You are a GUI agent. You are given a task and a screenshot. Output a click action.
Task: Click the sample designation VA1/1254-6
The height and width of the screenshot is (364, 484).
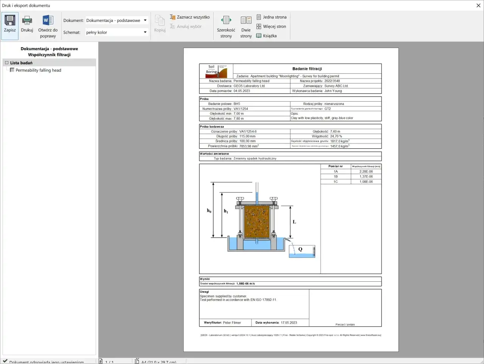click(x=248, y=131)
